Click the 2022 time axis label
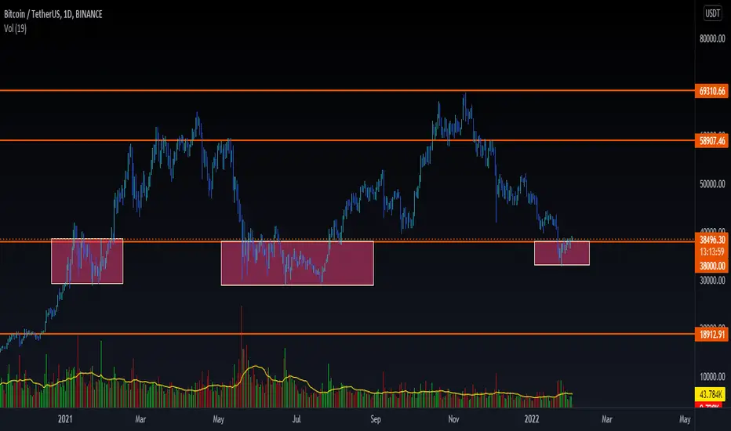Viewport: 731px width, 431px height. (532, 419)
